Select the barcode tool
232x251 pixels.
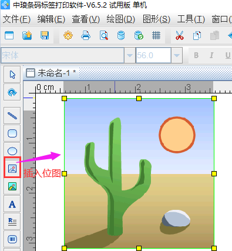[x=12, y=239]
